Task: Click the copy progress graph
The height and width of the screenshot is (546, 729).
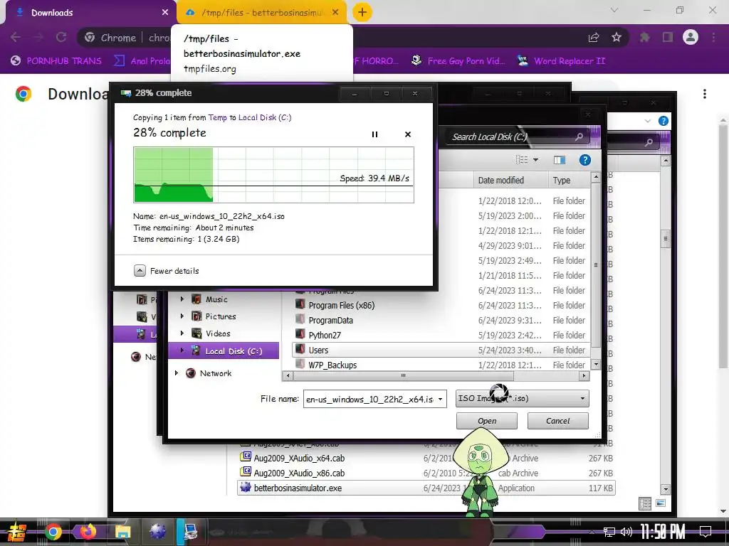Action: pyautogui.click(x=273, y=175)
